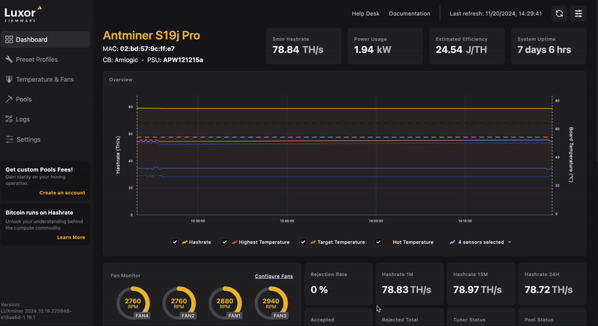Click the FAN1 gauge showing 2880 RPM
This screenshot has width=598, height=326.
(225, 303)
